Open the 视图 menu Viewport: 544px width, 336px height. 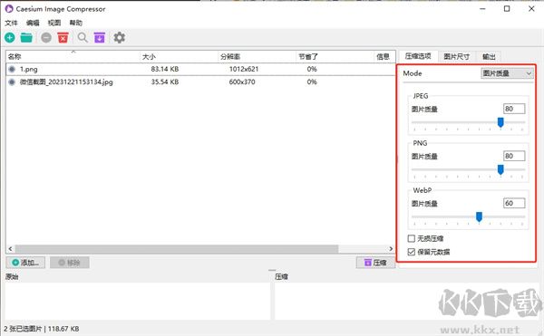click(54, 23)
